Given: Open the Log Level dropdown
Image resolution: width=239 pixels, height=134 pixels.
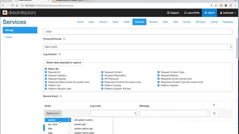Looking at the screenshot, I should [114, 113].
